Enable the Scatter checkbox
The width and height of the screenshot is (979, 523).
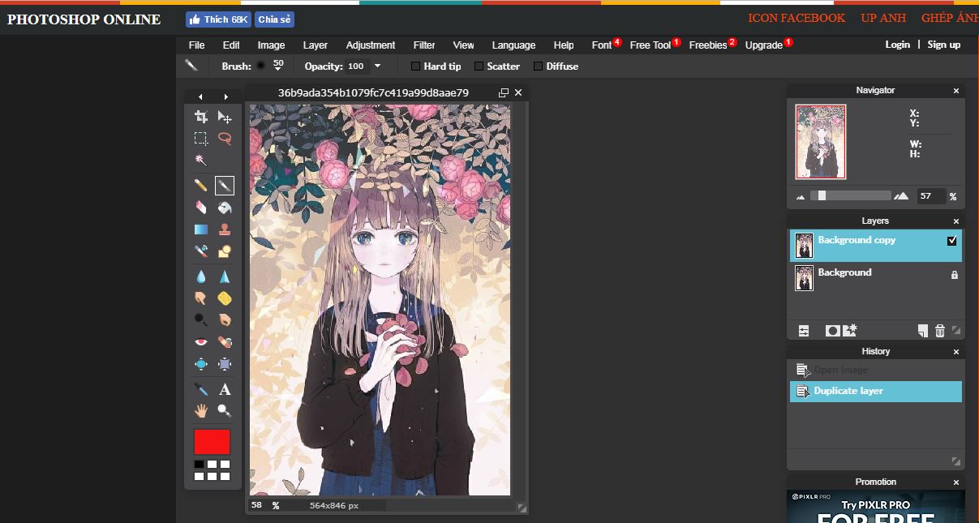(x=479, y=66)
